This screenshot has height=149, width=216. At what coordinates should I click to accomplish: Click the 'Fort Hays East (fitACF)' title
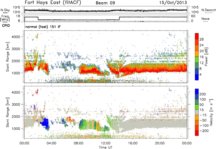tap(53, 3)
